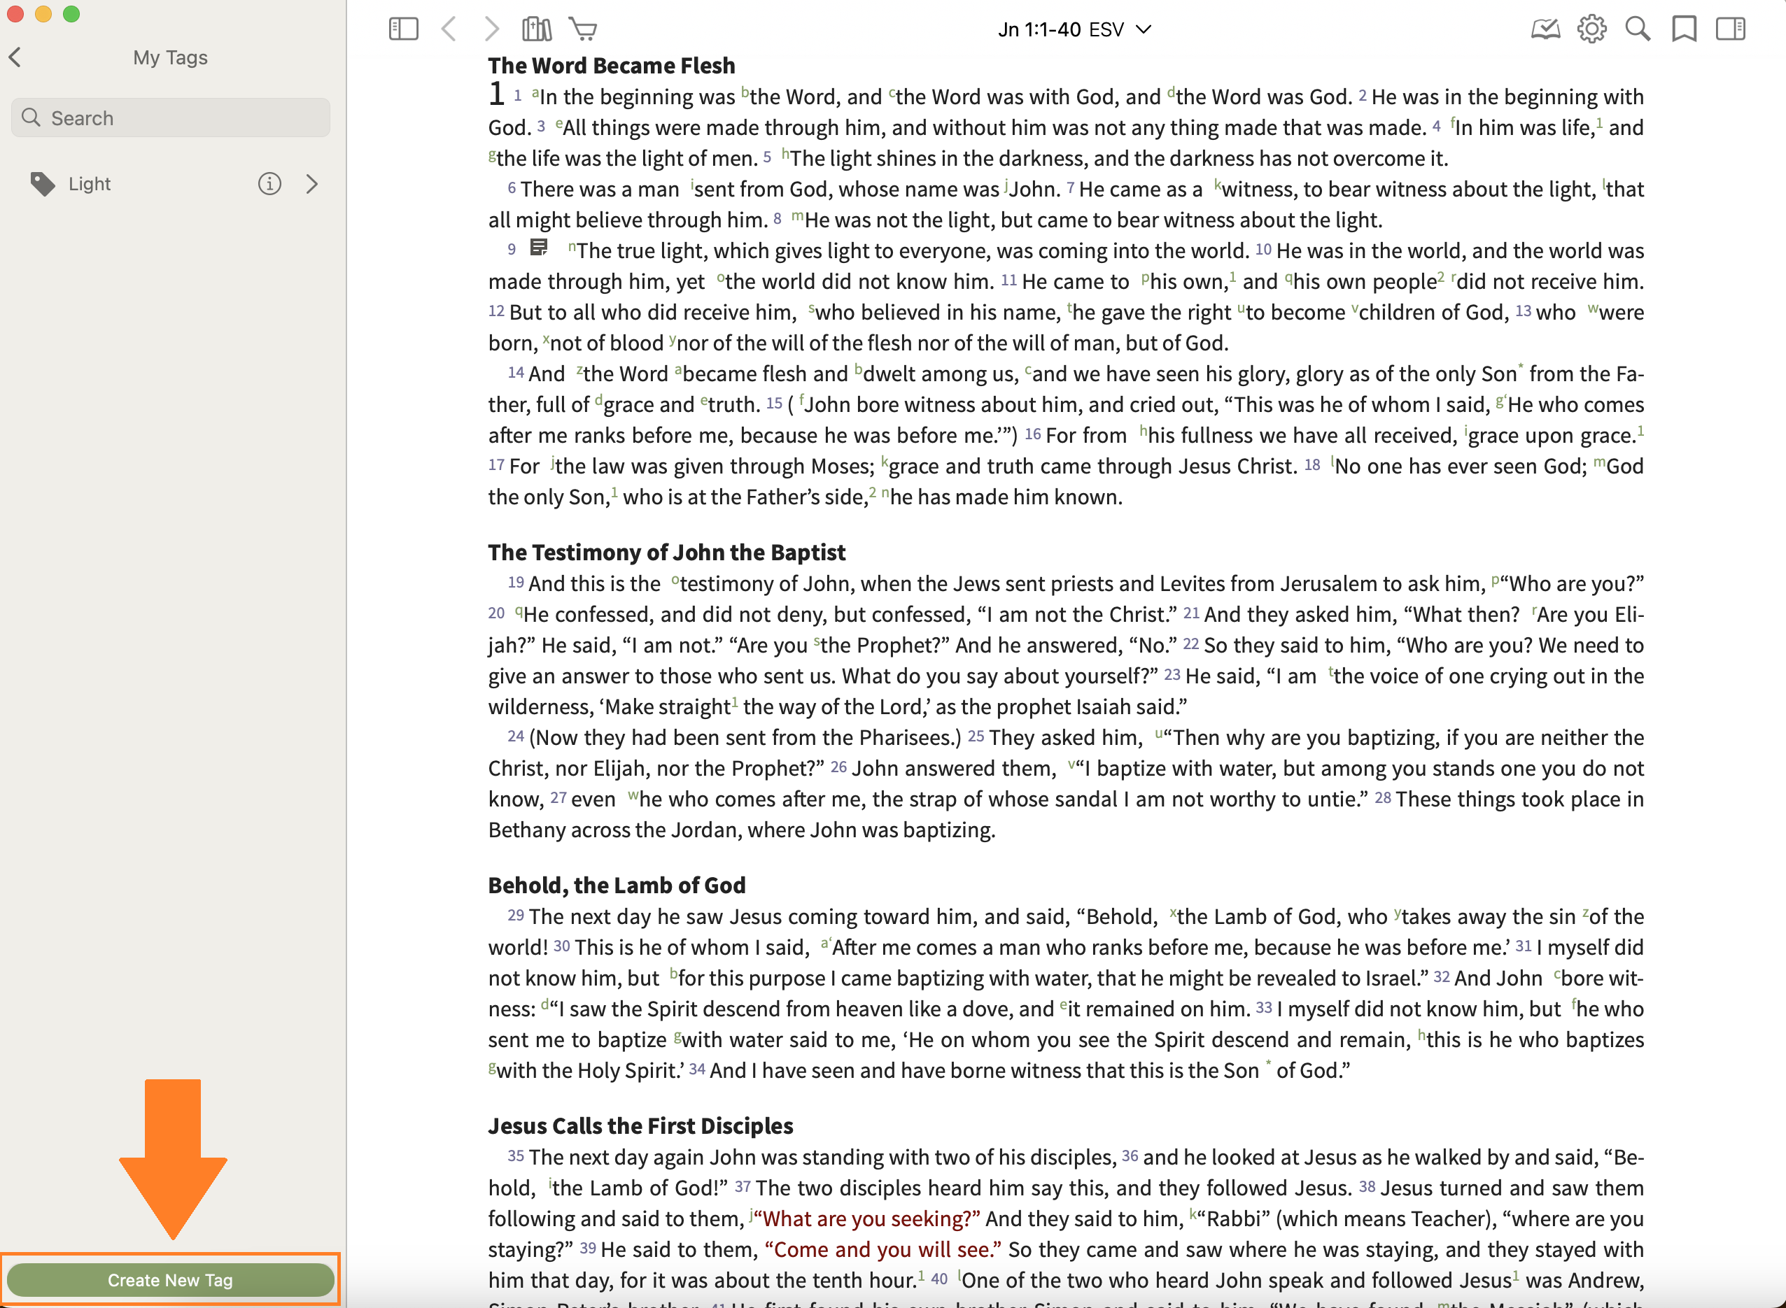Toggle the left sidebar panel icon
The width and height of the screenshot is (1786, 1308).
pyautogui.click(x=403, y=29)
